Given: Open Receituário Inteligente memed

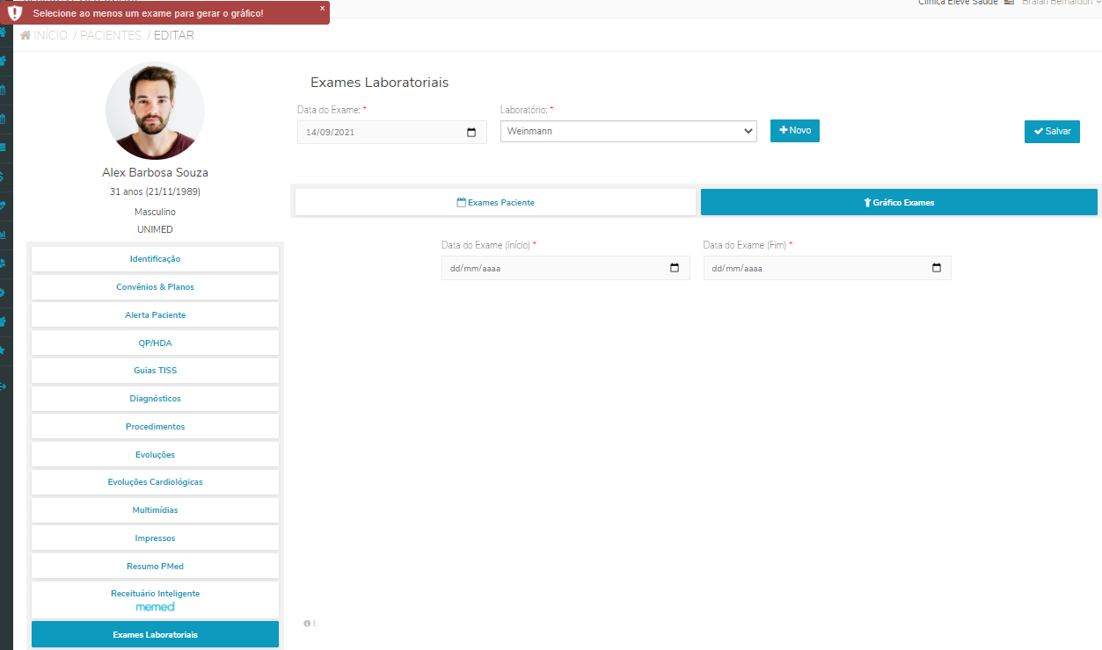Looking at the screenshot, I should coord(155,599).
